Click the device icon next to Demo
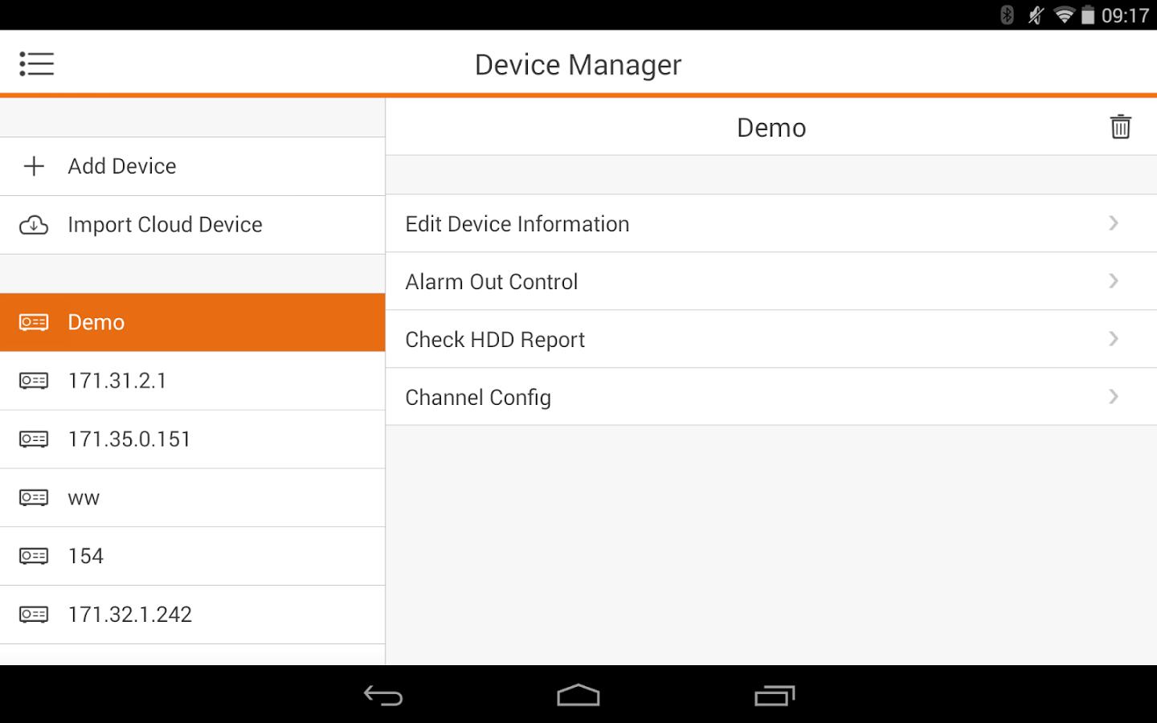Viewport: 1157px width, 723px height. pos(33,321)
